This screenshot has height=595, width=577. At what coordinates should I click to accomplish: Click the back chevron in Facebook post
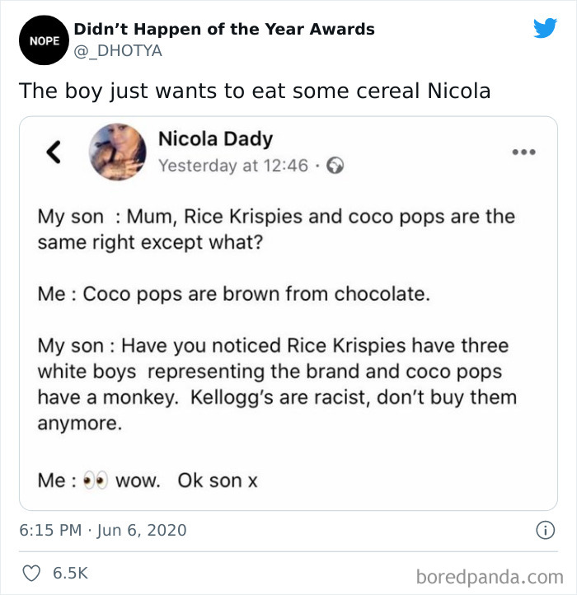pyautogui.click(x=52, y=152)
